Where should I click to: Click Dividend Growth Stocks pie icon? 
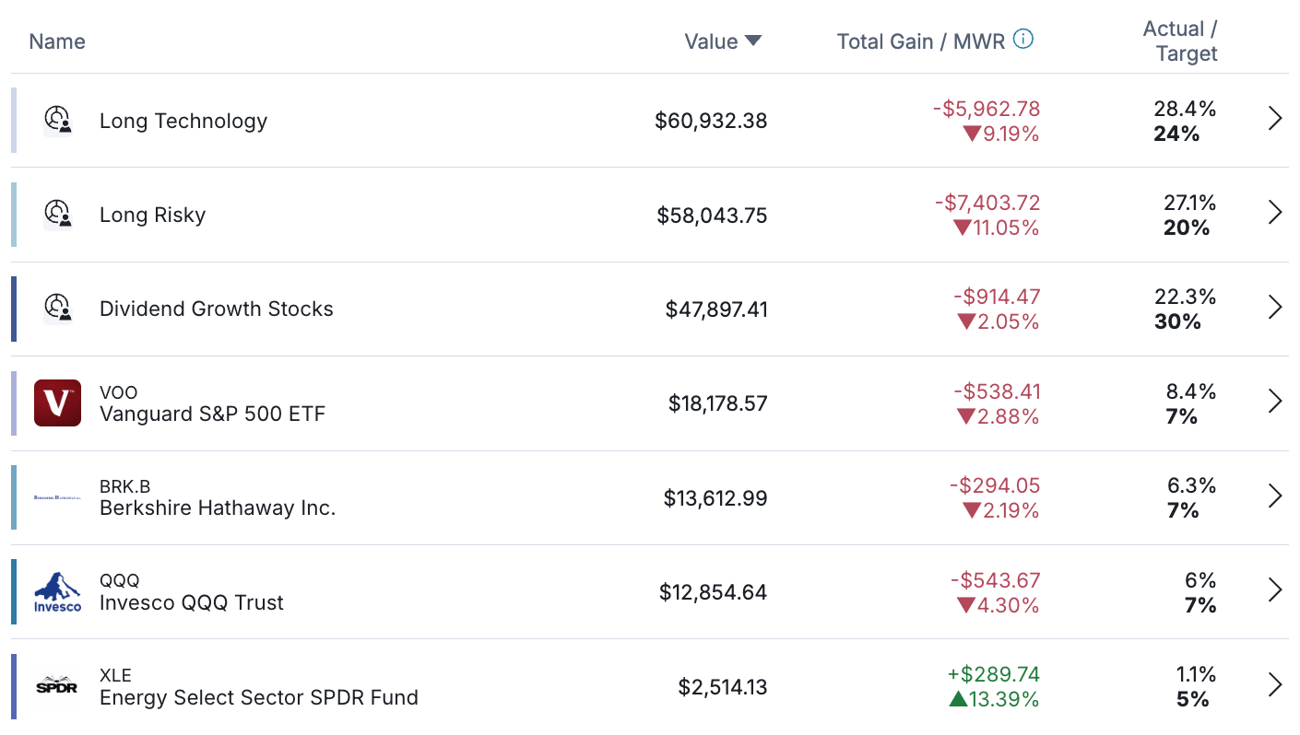click(x=58, y=309)
